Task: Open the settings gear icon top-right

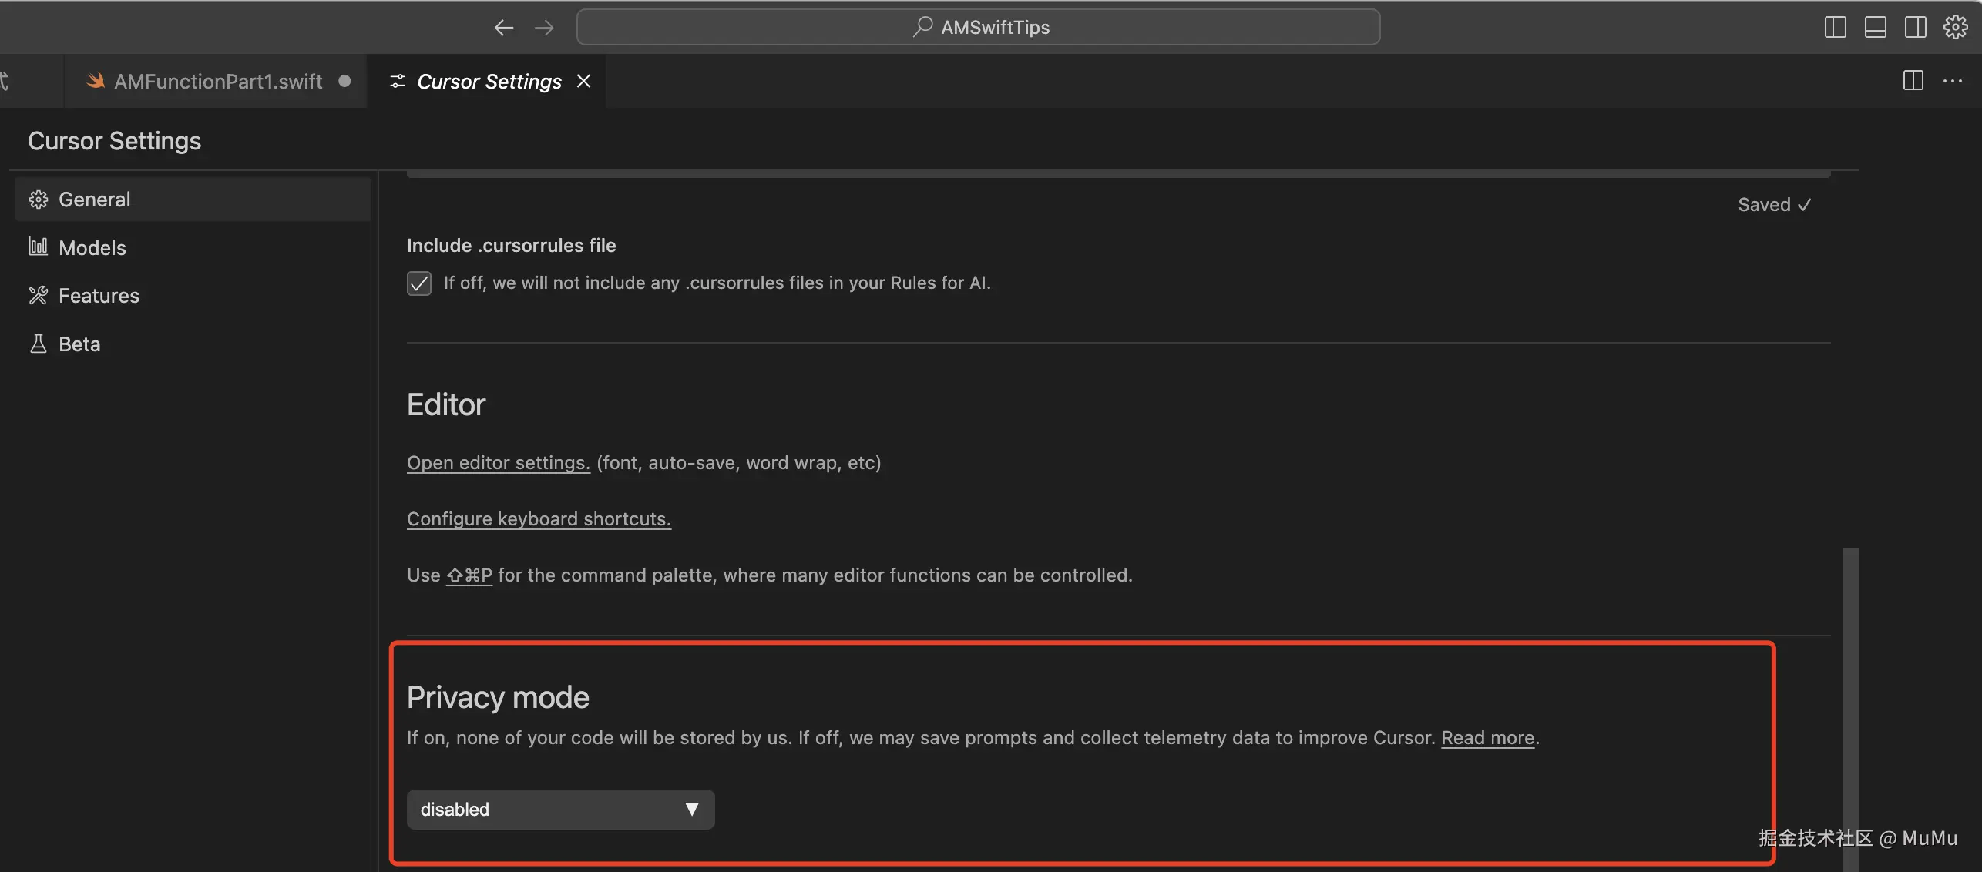Action: tap(1955, 28)
